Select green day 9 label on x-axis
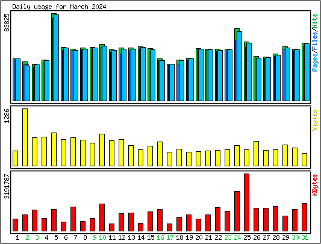Screen dimensions: 321x244 95,237
